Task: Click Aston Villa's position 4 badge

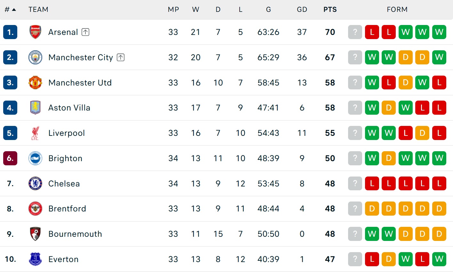Action: click(10, 108)
